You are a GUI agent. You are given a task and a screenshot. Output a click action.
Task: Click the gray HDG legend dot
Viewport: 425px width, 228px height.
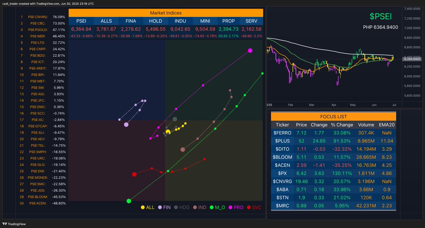tap(176, 207)
